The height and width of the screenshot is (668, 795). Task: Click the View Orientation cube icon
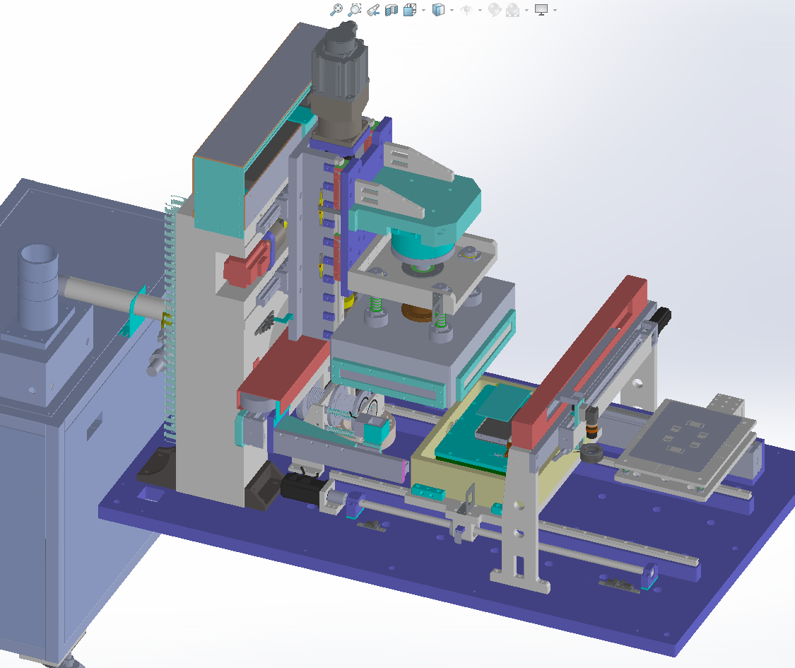pos(410,10)
